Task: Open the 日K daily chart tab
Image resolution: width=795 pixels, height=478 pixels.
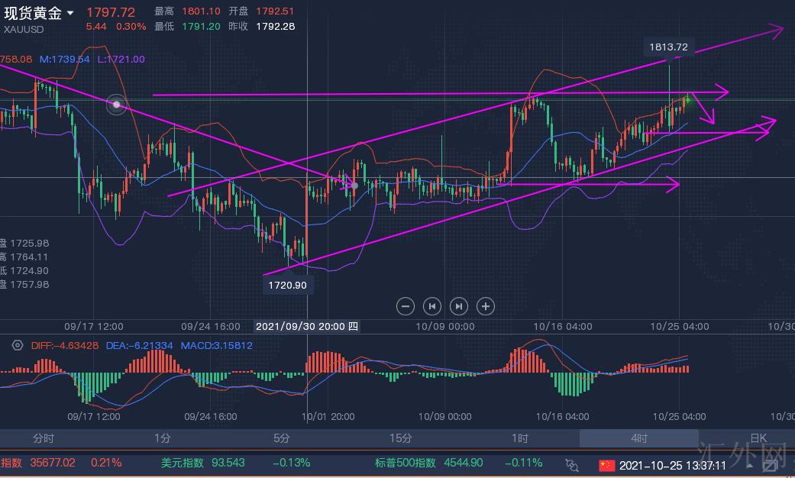Action: [758, 438]
